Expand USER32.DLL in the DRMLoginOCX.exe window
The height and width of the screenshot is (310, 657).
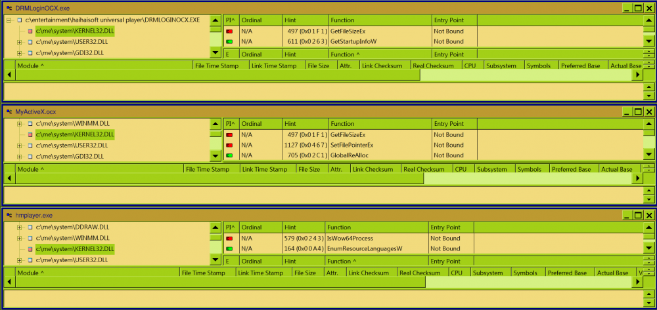pos(19,42)
